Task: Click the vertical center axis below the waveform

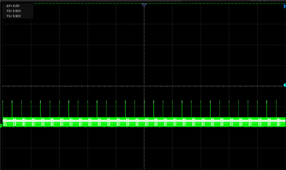Action: pos(144,148)
